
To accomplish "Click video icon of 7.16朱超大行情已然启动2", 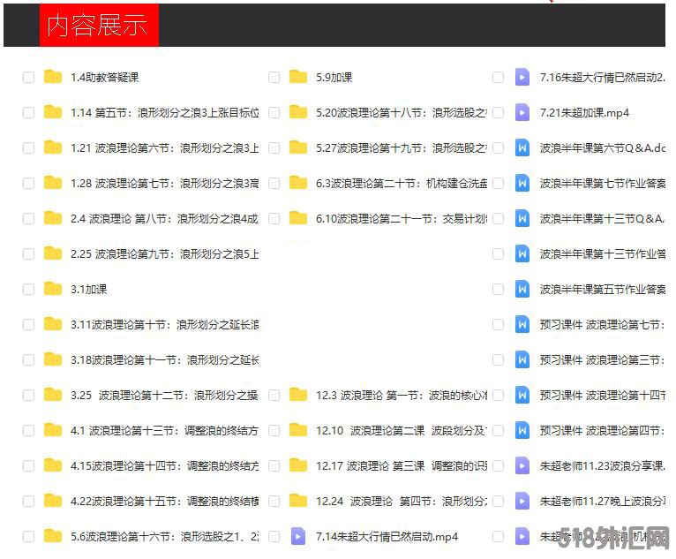I will pos(522,77).
